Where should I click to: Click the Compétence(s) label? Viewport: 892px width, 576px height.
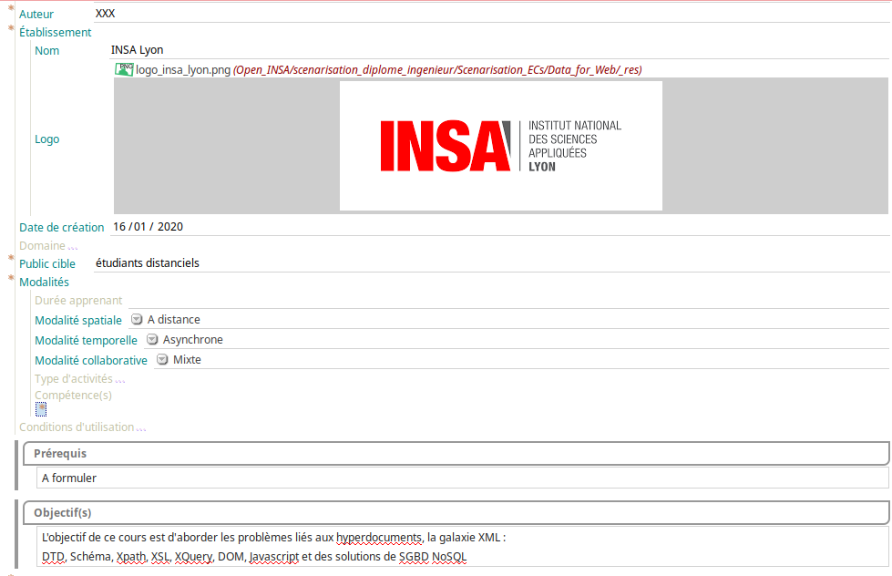(x=73, y=395)
